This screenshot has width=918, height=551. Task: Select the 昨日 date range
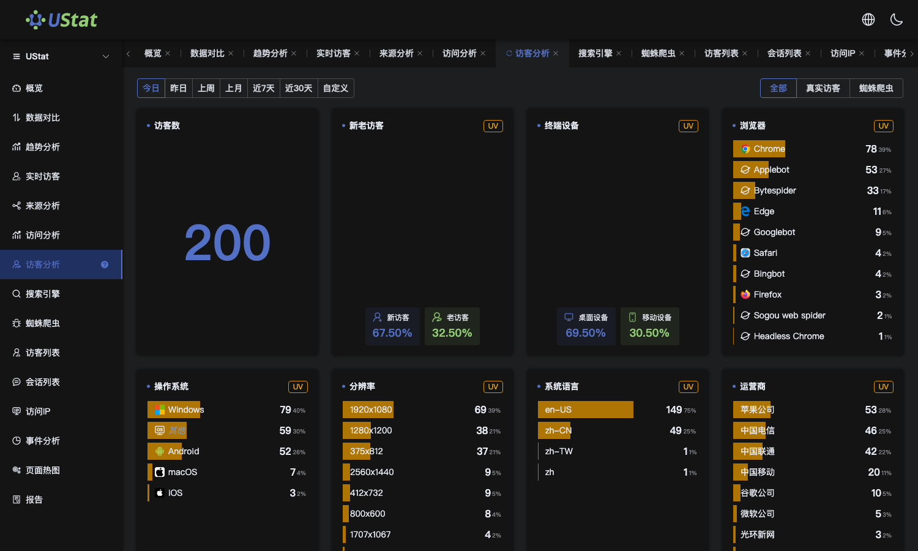pyautogui.click(x=179, y=88)
